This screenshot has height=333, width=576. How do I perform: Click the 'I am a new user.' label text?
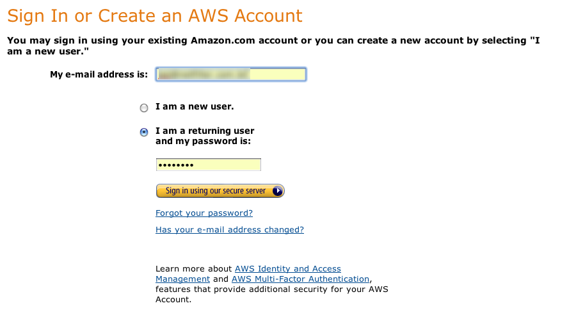tap(195, 106)
